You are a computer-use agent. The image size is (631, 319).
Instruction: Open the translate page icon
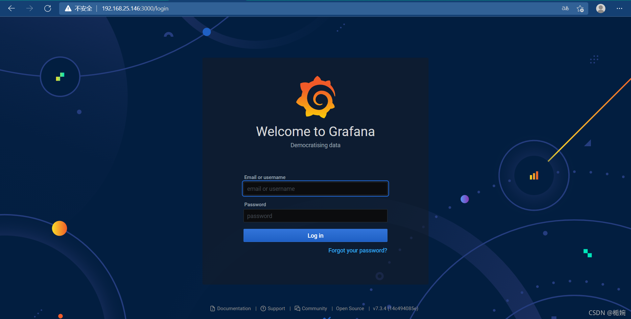565,9
